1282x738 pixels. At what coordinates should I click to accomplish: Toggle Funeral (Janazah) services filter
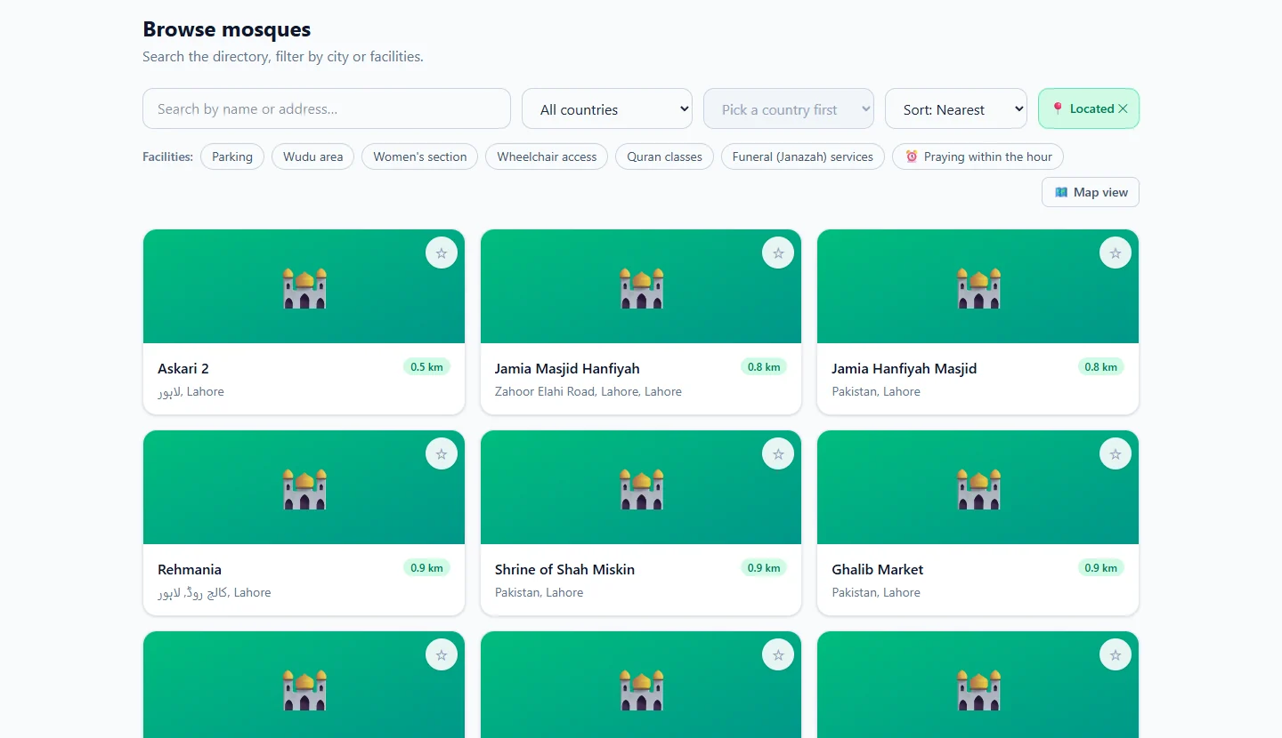point(803,156)
